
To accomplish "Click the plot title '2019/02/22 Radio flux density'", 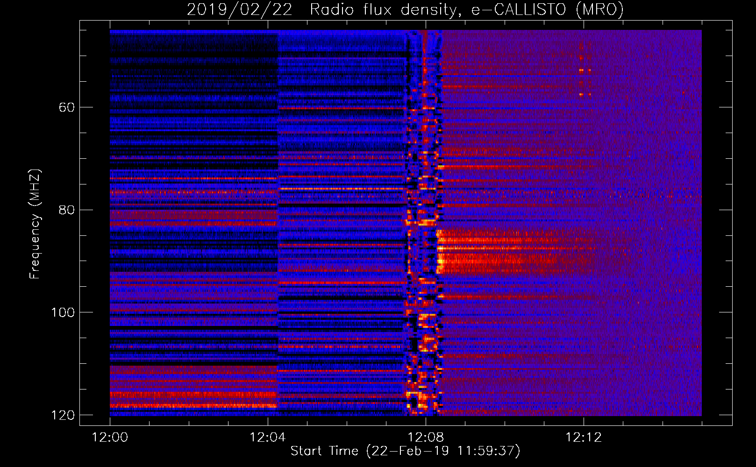I will [x=405, y=9].
